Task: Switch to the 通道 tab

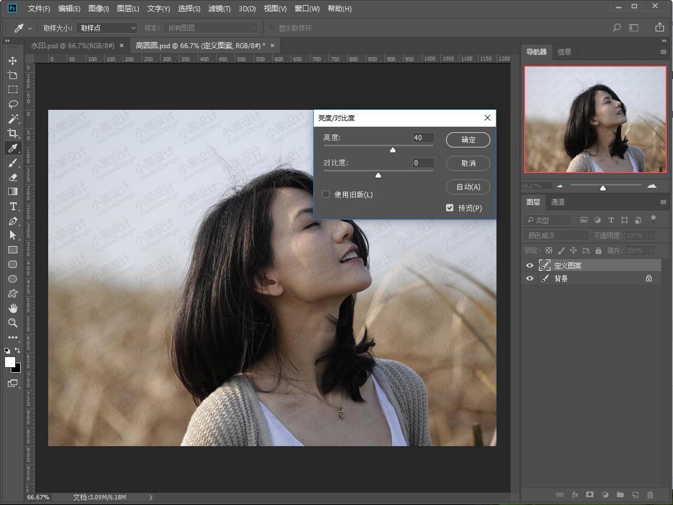Action: click(x=558, y=202)
